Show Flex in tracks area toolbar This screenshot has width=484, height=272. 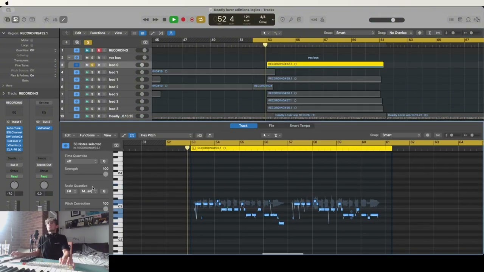[x=161, y=33]
